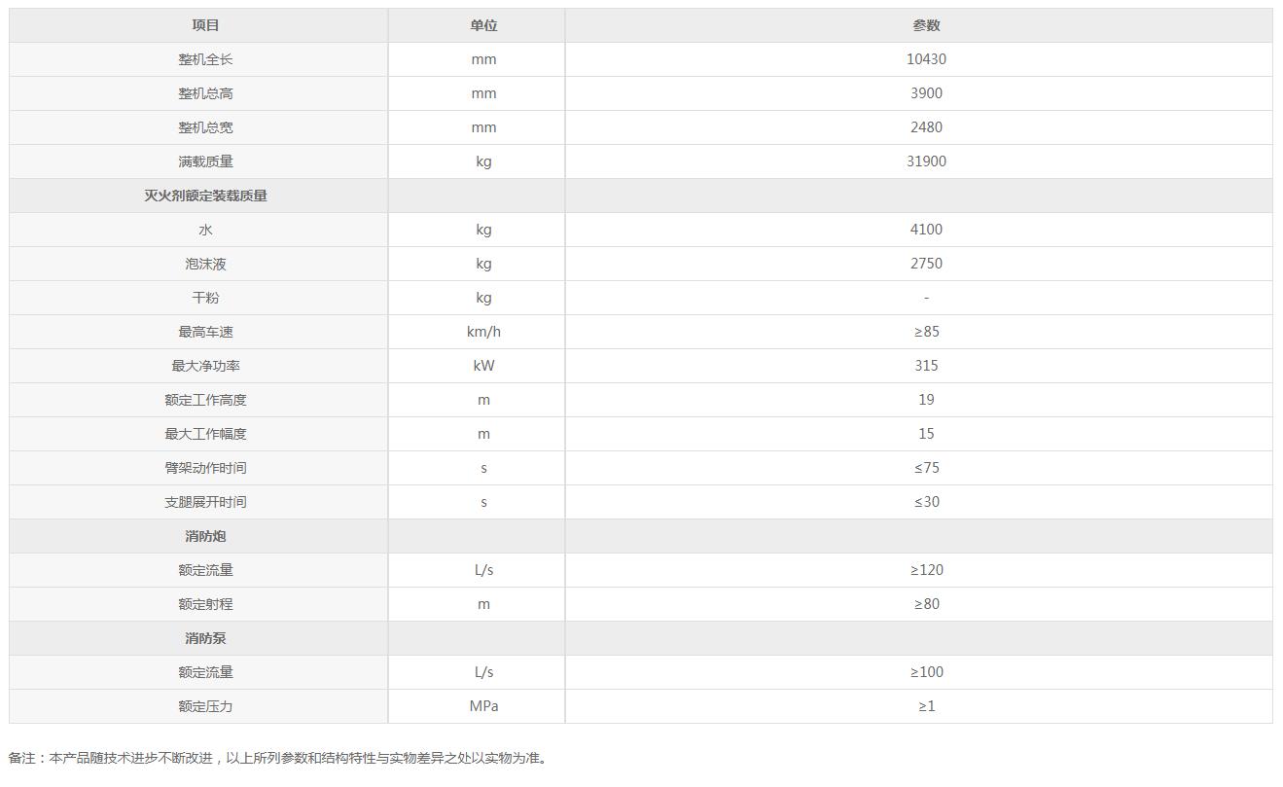Select the 消防泵 section header

coord(205,638)
